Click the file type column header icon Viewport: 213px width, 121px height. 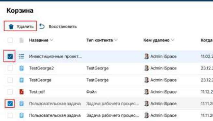click(x=21, y=40)
